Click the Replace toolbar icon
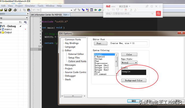The width and height of the screenshot is (185, 108). (x=87, y=10)
